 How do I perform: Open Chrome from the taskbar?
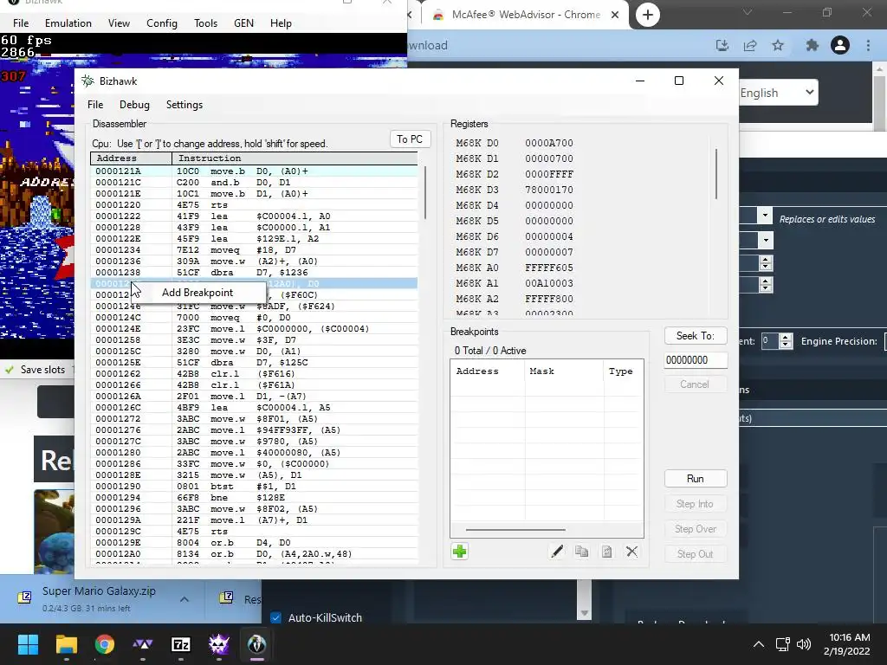105,644
